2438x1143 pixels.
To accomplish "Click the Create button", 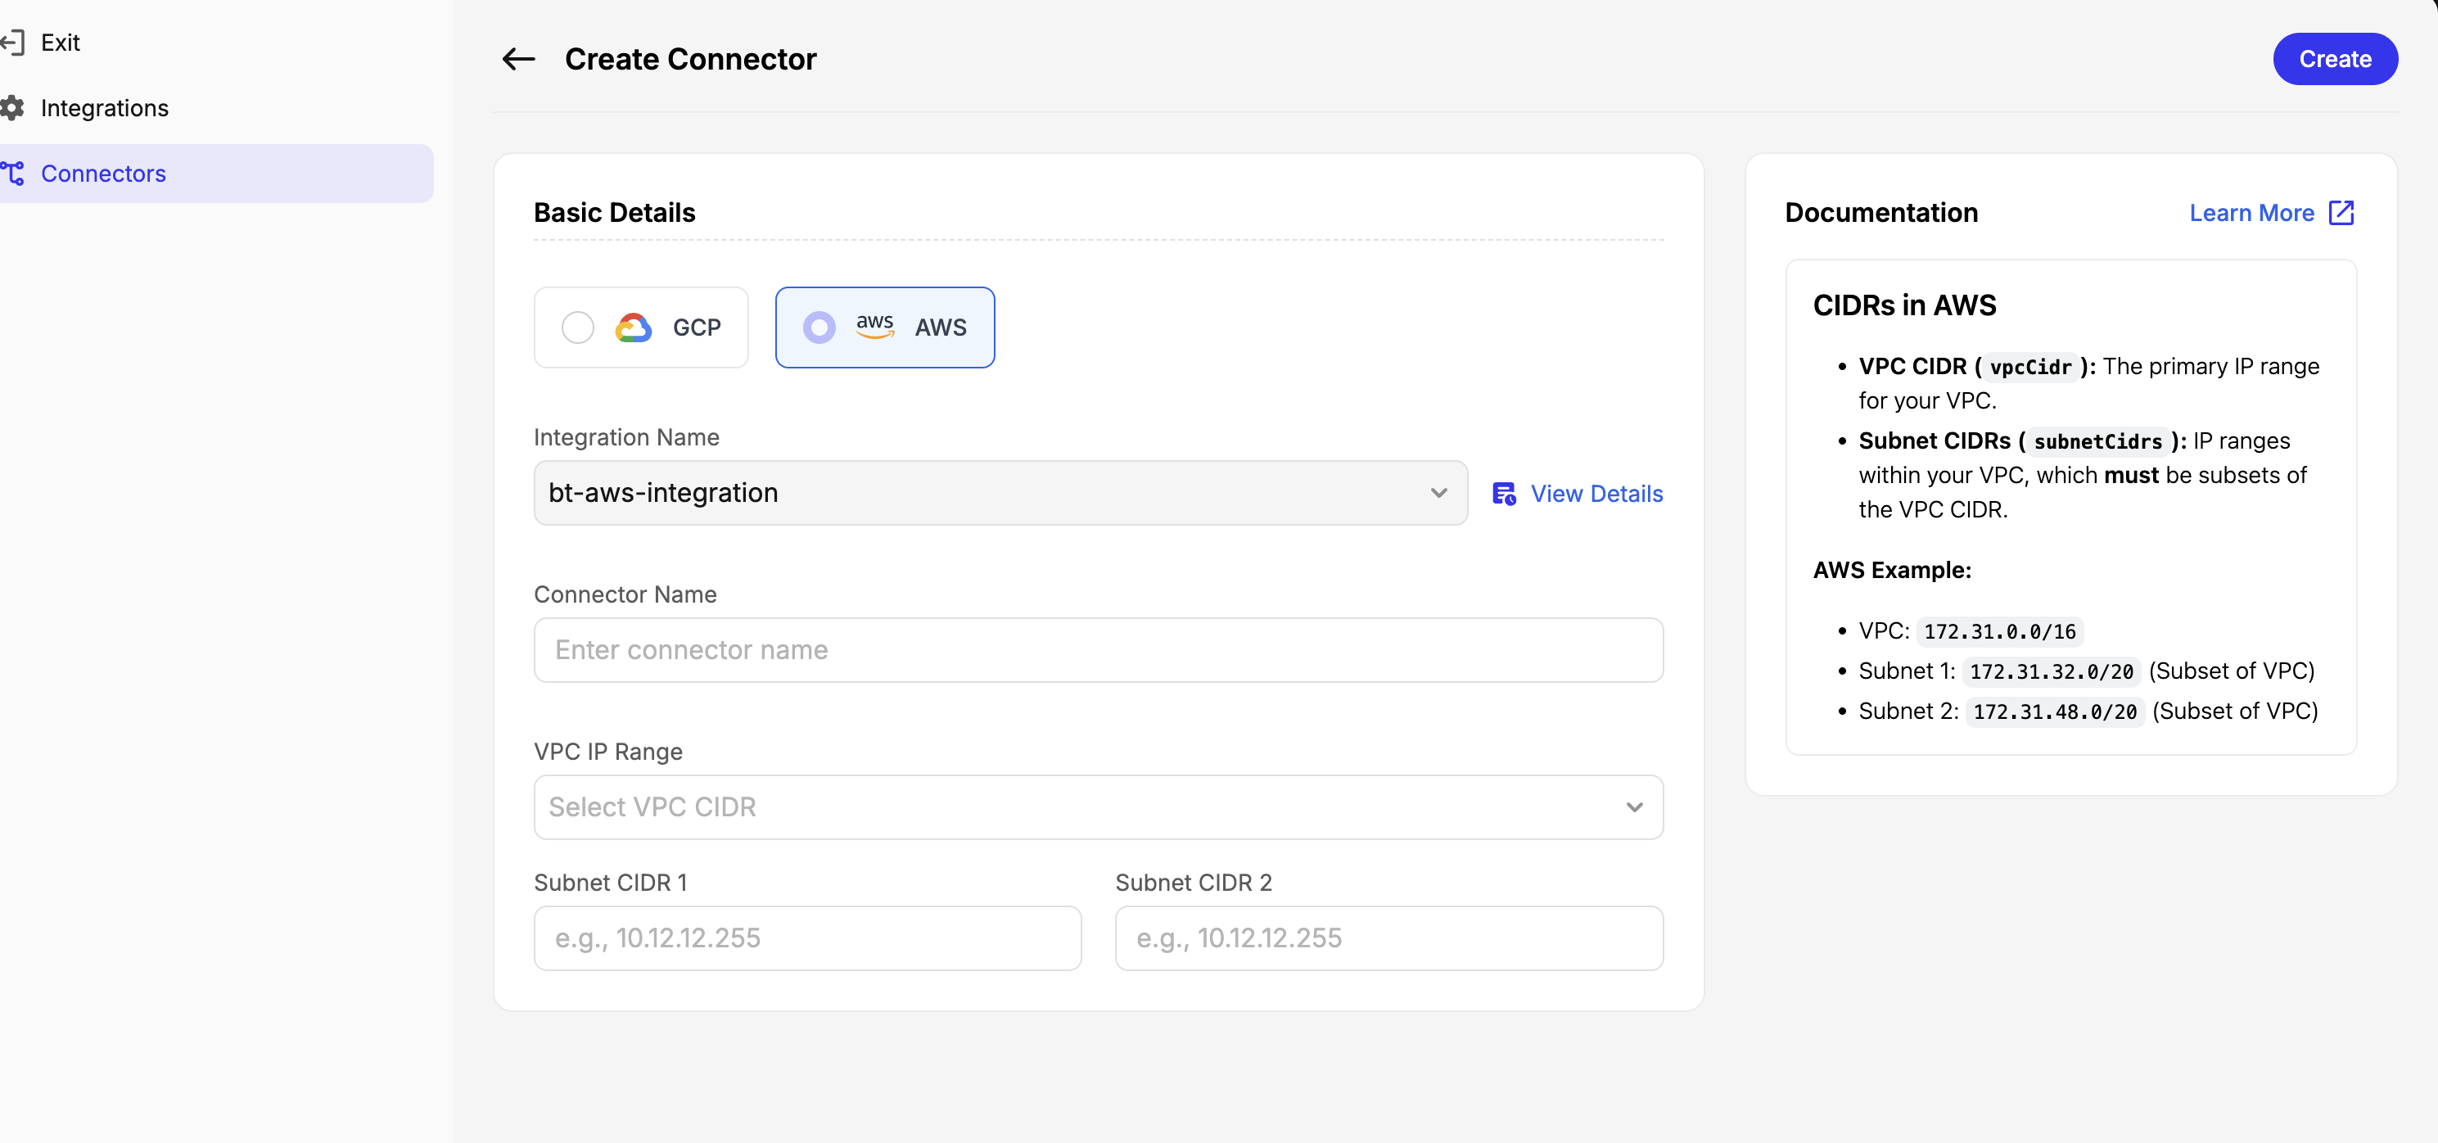I will click(x=2335, y=59).
